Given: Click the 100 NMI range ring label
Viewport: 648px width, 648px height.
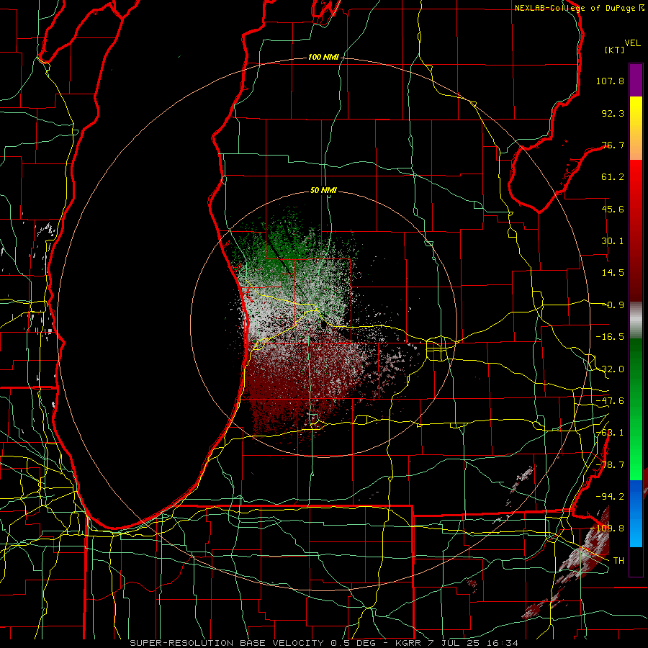Looking at the screenshot, I should 323,57.
